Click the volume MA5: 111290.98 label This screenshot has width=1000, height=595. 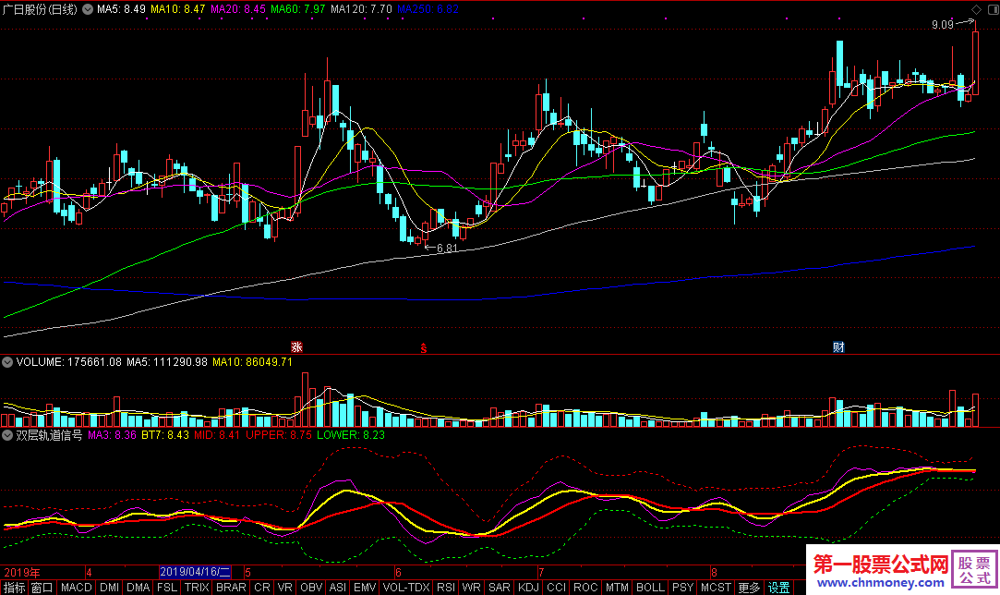(x=167, y=362)
